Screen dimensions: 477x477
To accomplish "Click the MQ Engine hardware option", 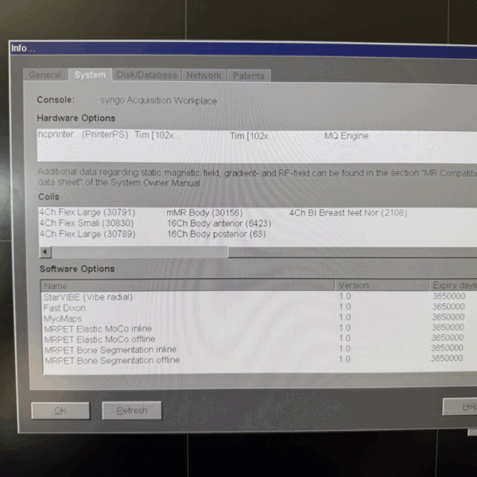I will point(346,136).
